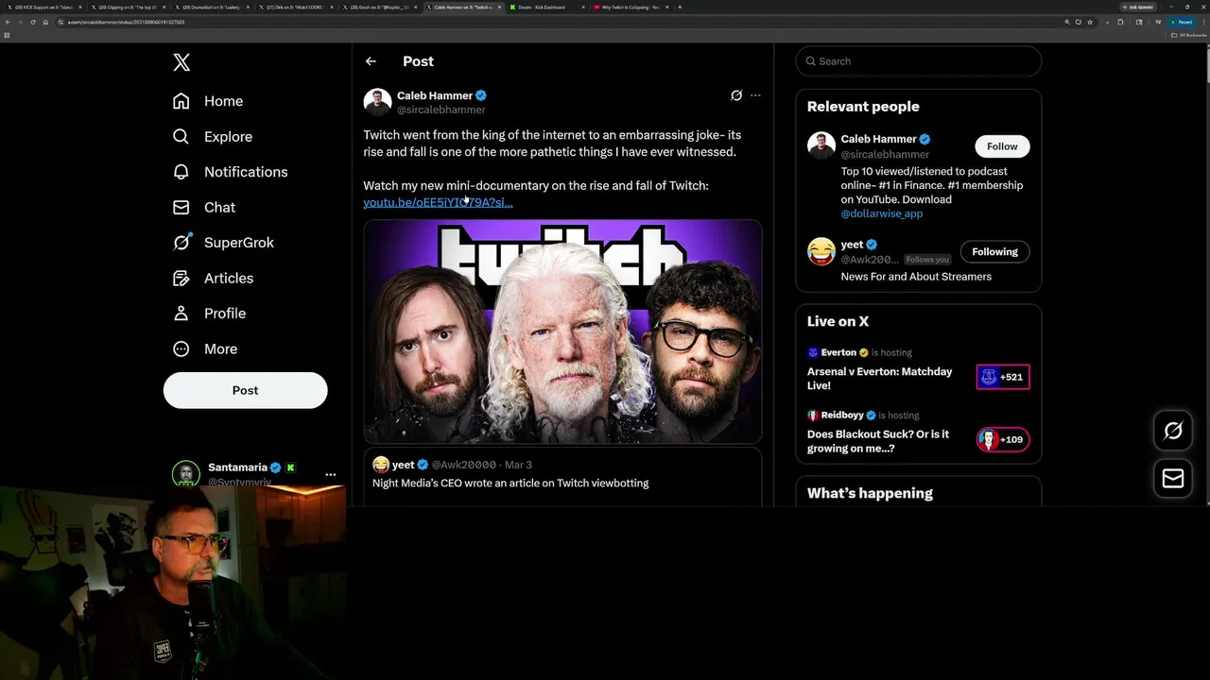Open Does Blackout Suck live space

pos(878,441)
